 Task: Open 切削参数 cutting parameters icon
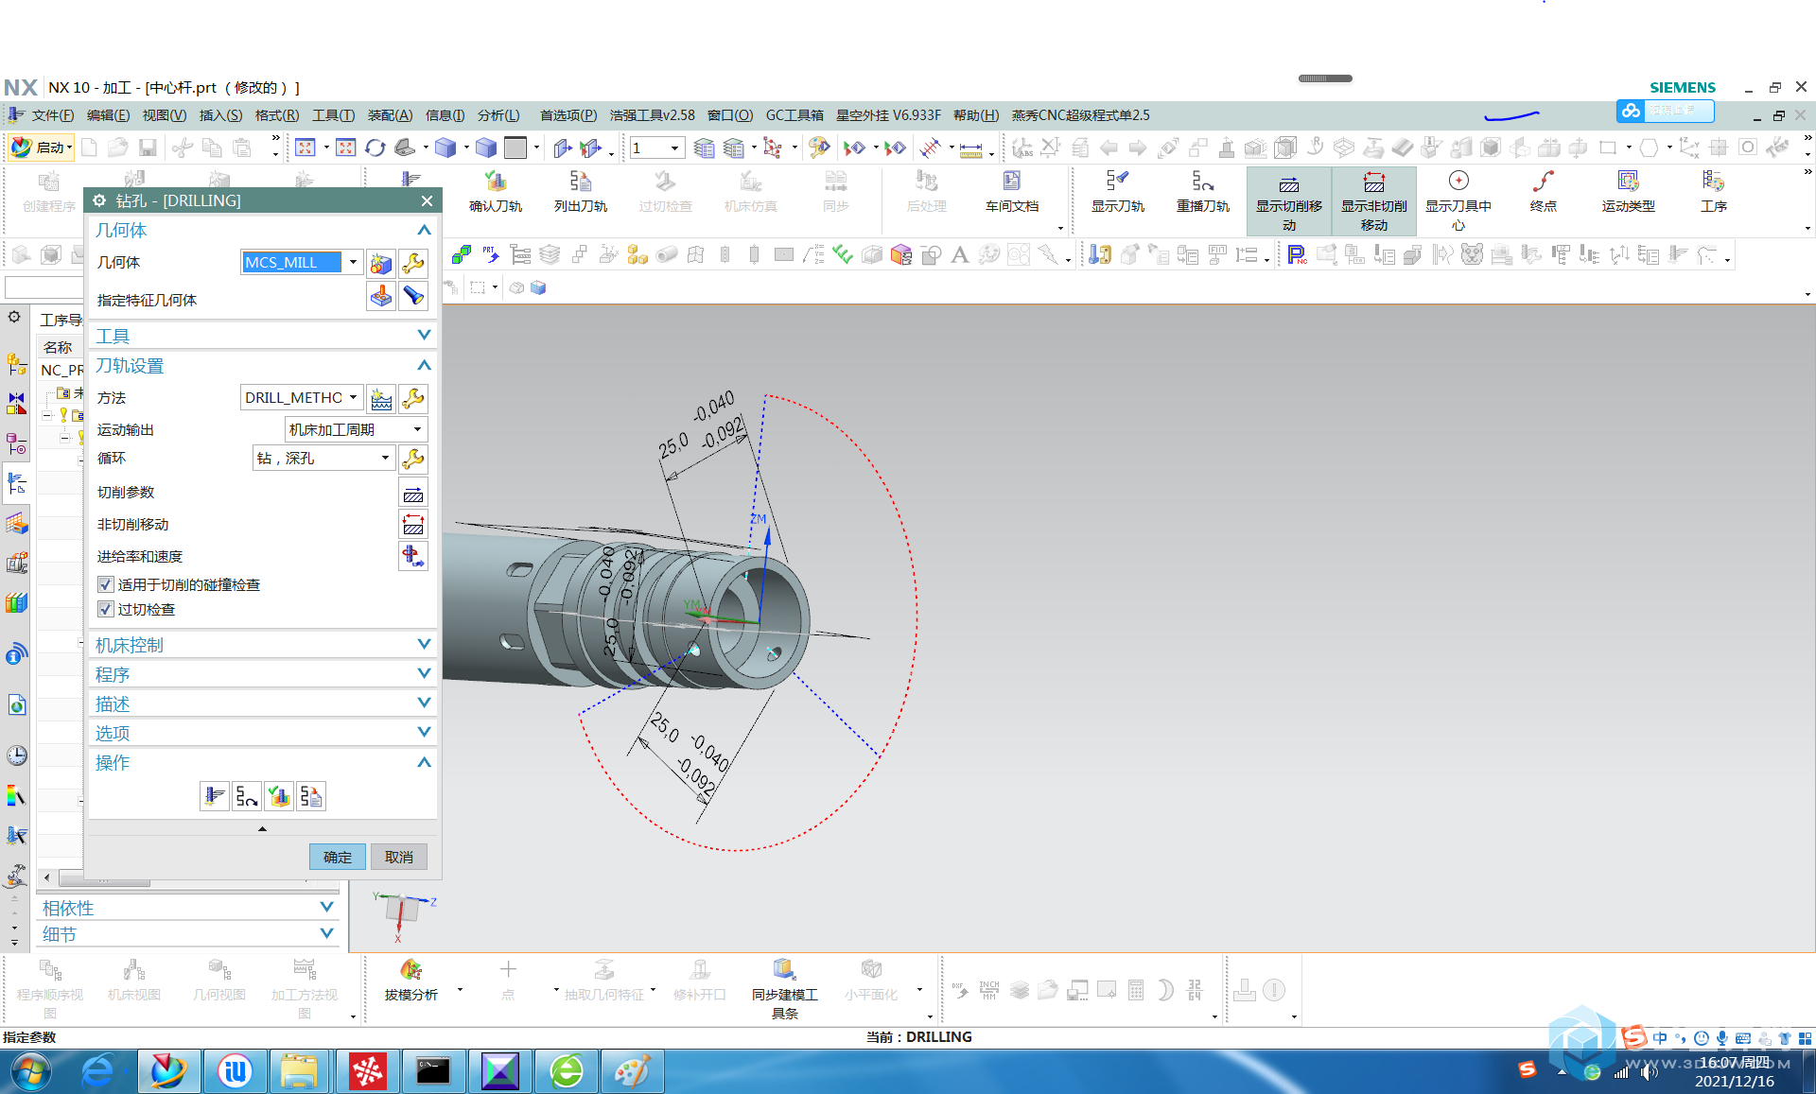(413, 493)
